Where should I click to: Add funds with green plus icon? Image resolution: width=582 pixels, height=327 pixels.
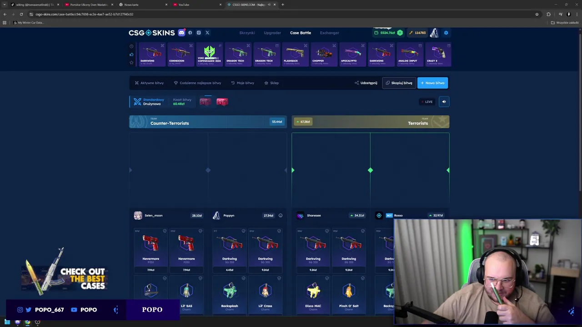pyautogui.click(x=400, y=33)
